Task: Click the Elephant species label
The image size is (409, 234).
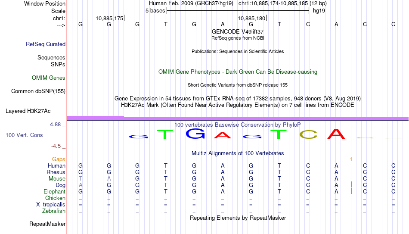Action: click(x=55, y=192)
